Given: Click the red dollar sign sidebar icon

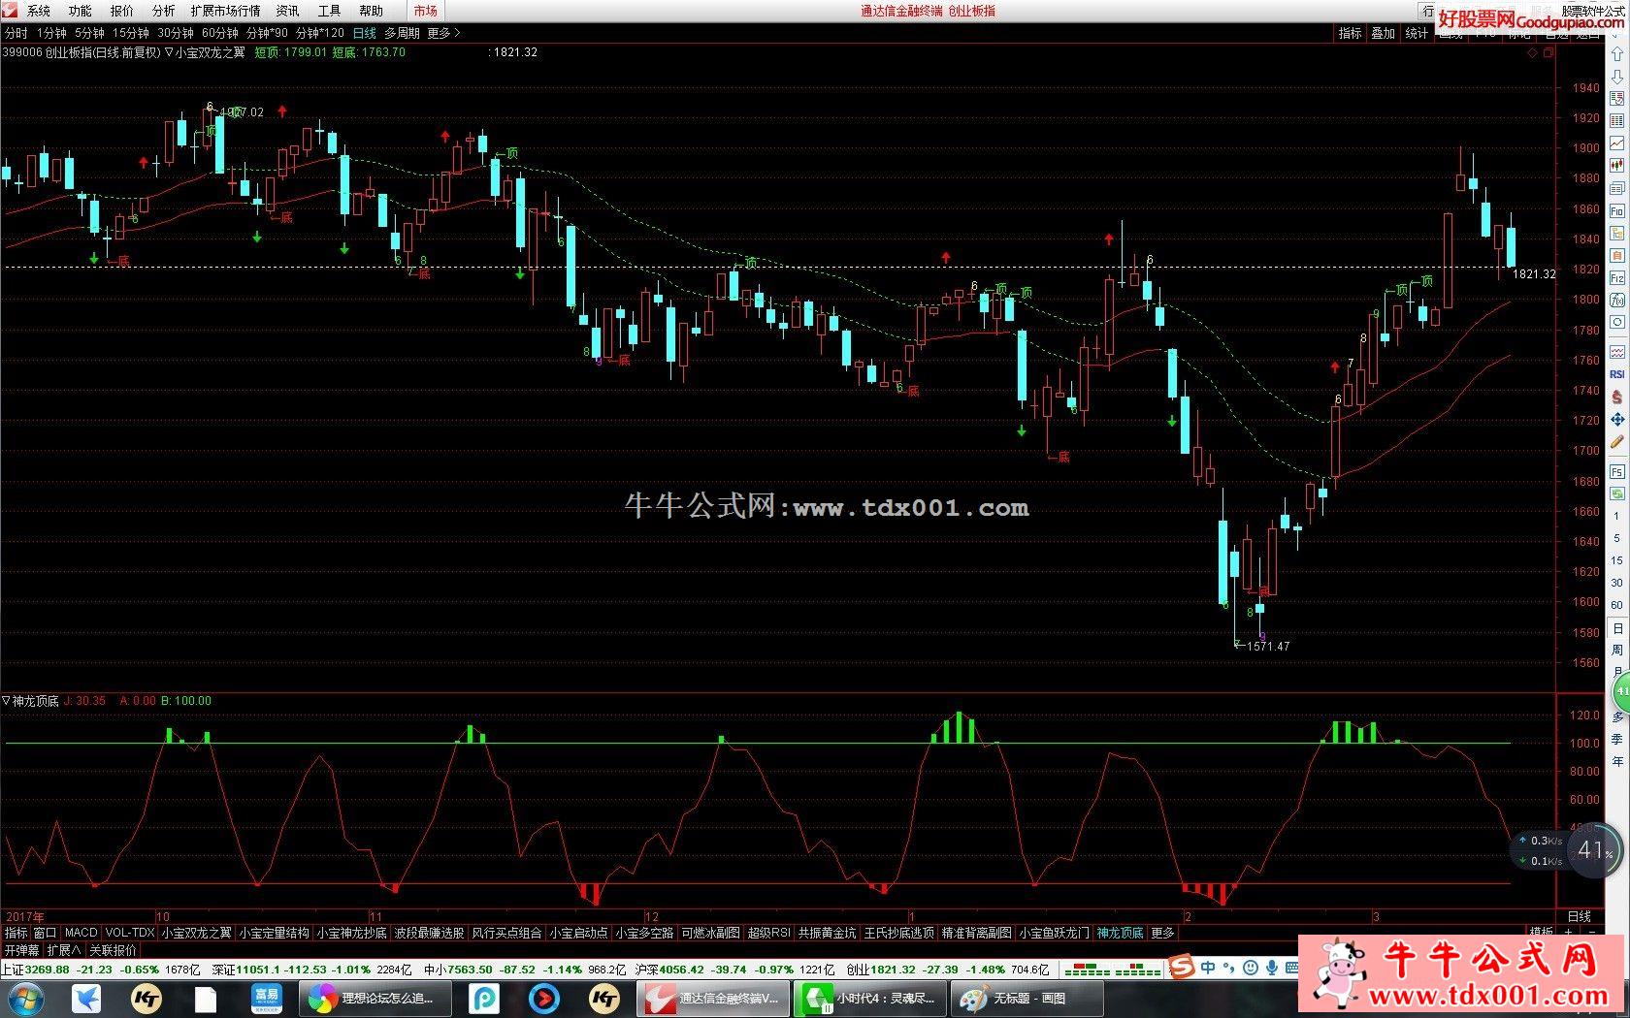Looking at the screenshot, I should [1616, 398].
